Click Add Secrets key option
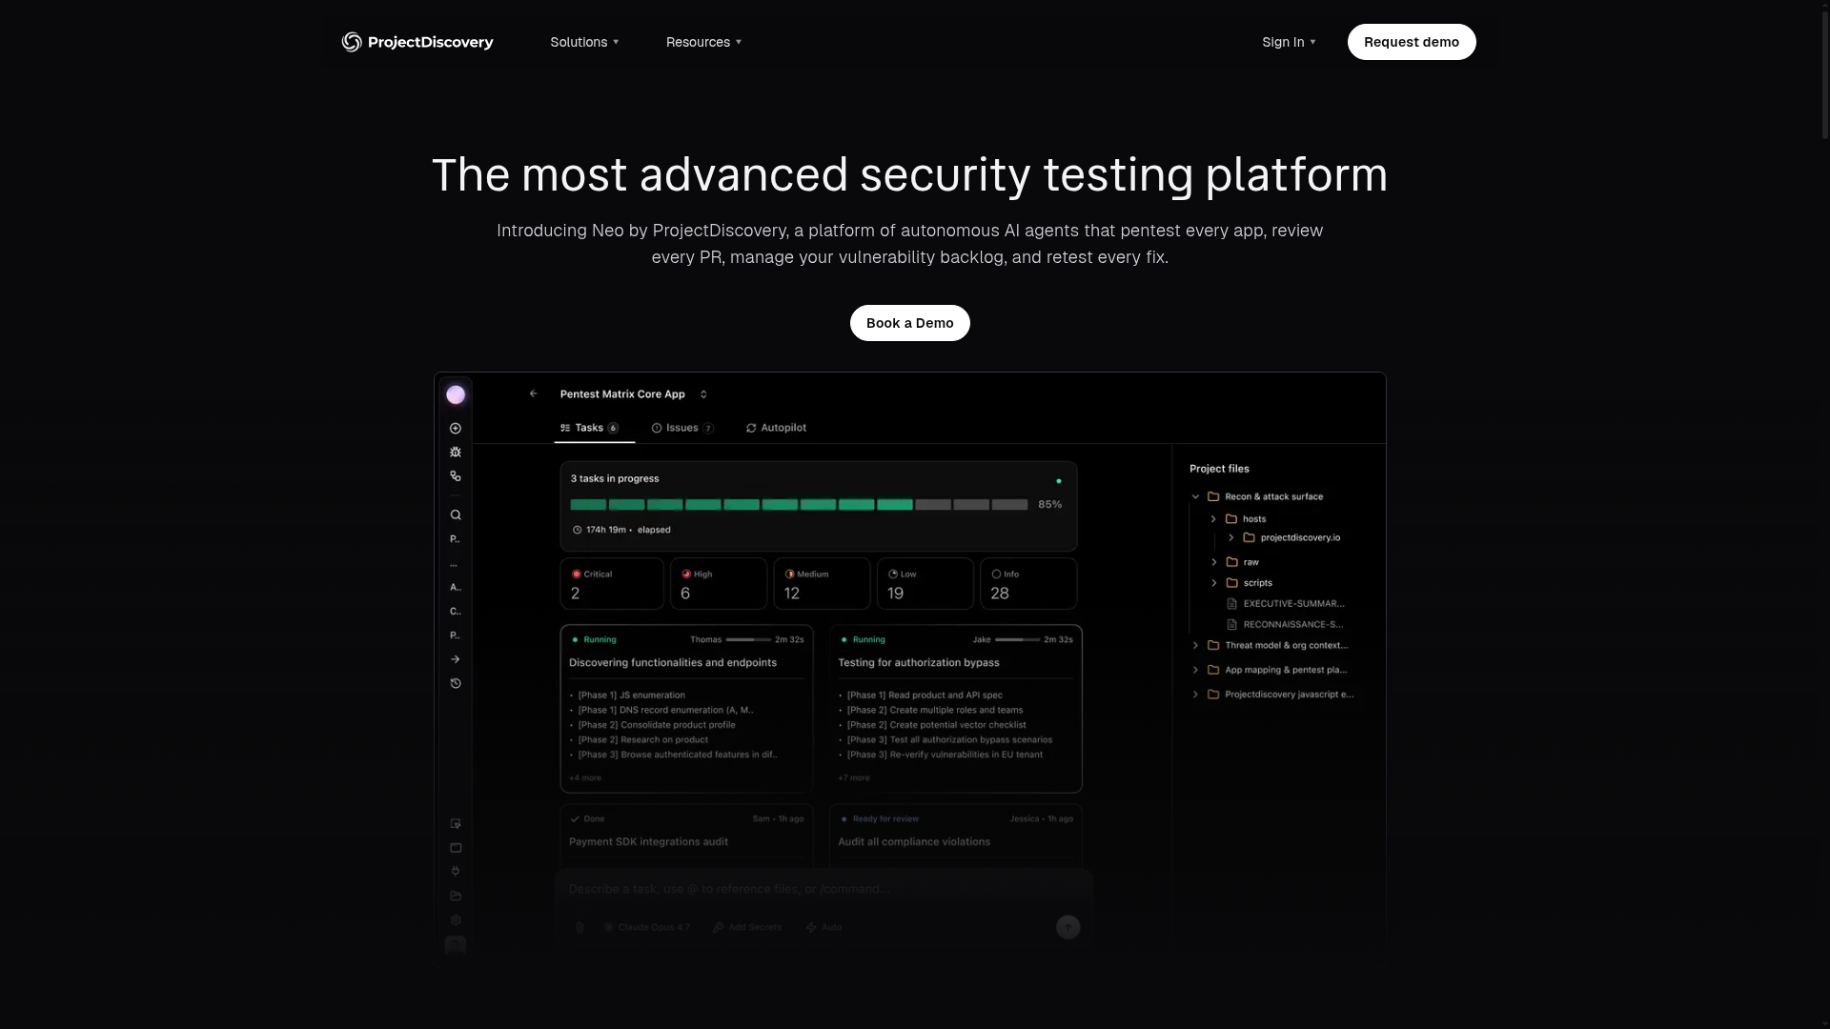Screen dimensions: 1830x1029 pyautogui.click(x=747, y=927)
